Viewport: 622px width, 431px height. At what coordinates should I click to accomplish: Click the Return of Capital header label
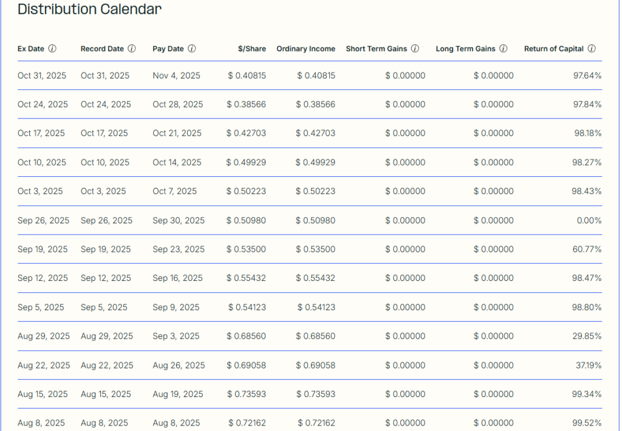553,49
